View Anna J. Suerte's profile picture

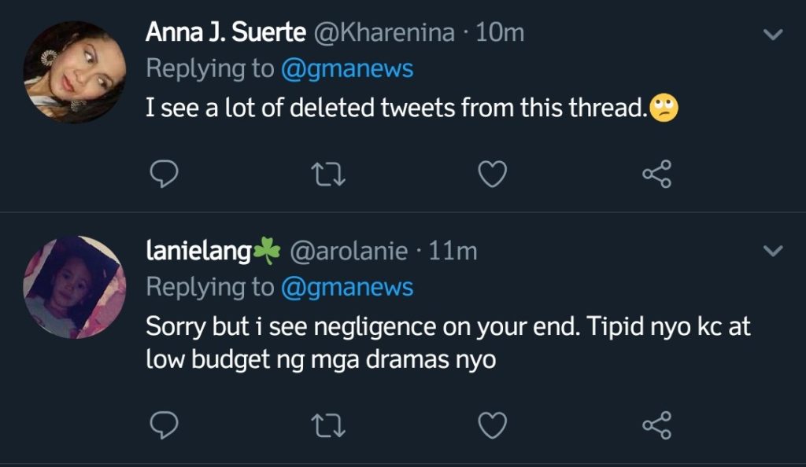[75, 72]
